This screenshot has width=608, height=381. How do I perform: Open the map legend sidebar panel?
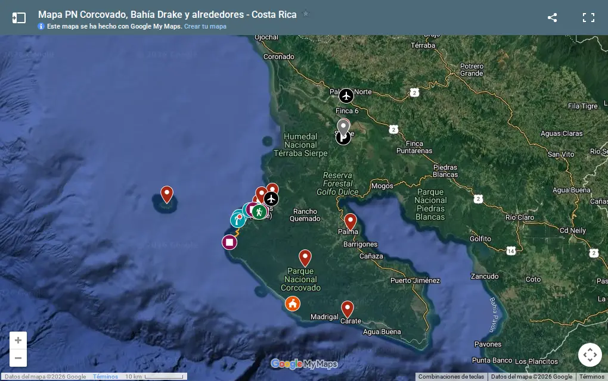19,18
